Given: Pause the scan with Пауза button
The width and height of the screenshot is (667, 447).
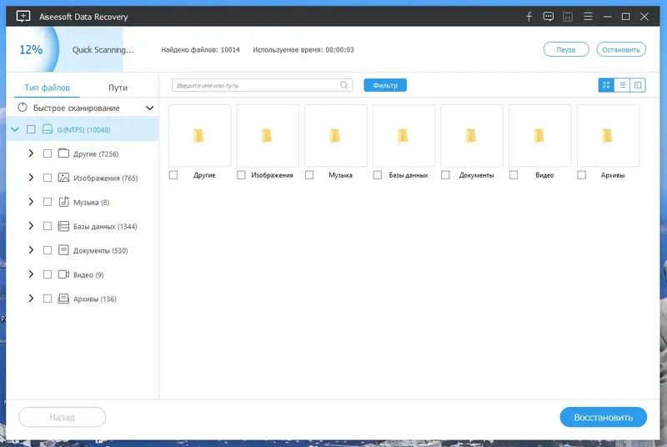Looking at the screenshot, I should point(566,49).
